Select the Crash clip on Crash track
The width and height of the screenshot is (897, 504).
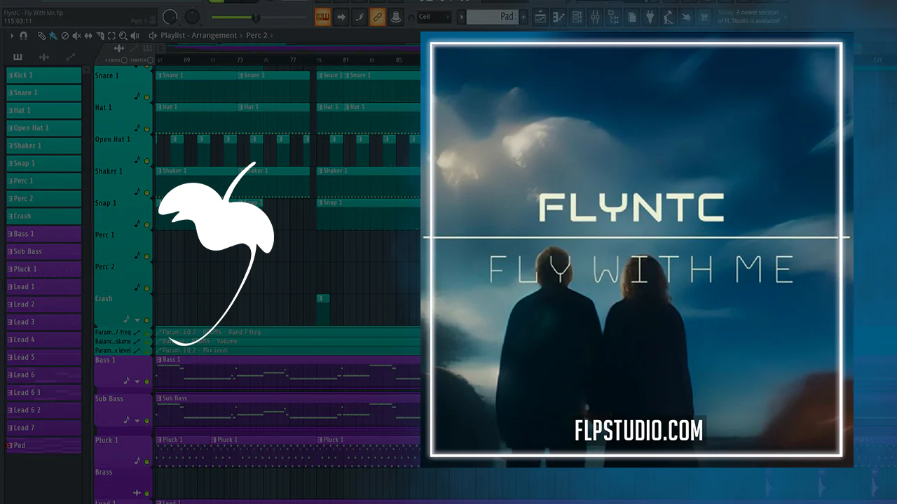click(x=323, y=309)
